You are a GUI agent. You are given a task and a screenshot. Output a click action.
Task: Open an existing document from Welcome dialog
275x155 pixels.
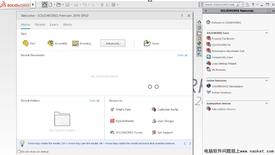point(152,43)
